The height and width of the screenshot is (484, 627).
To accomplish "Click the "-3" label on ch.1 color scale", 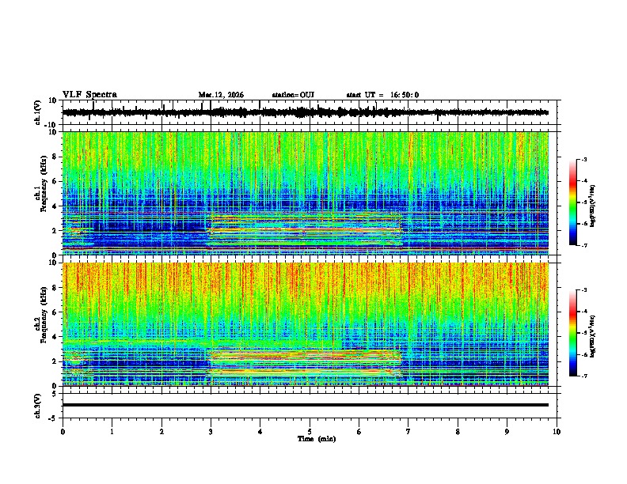I will coord(584,159).
